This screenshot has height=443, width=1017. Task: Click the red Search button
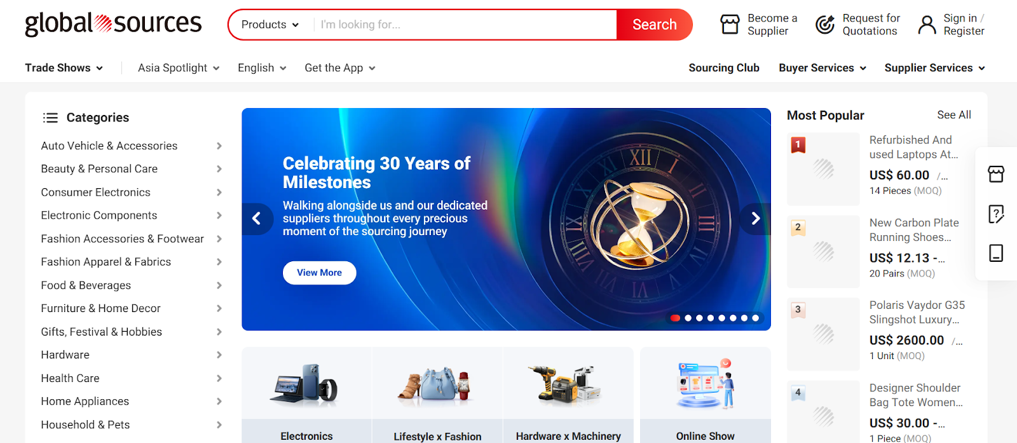[x=655, y=25]
